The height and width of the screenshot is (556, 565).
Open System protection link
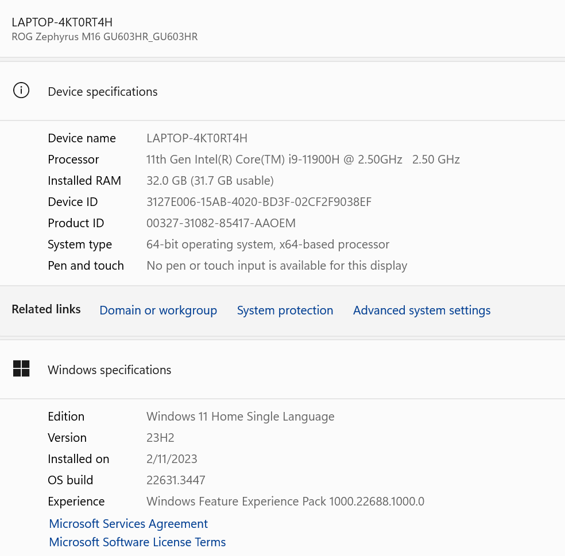point(285,310)
